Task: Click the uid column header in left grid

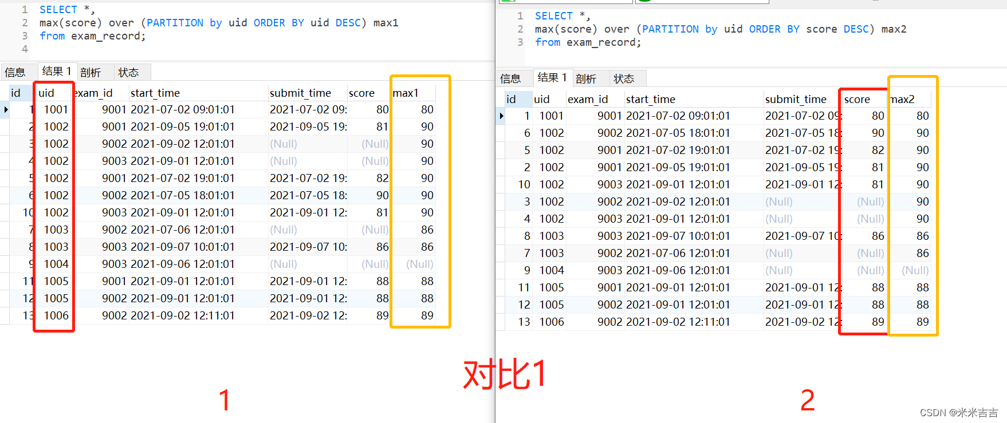Action: point(54,93)
